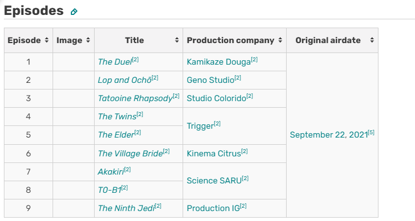Open Kamikaze Douga company link
Screen dimensions: 415x221
click(x=219, y=62)
